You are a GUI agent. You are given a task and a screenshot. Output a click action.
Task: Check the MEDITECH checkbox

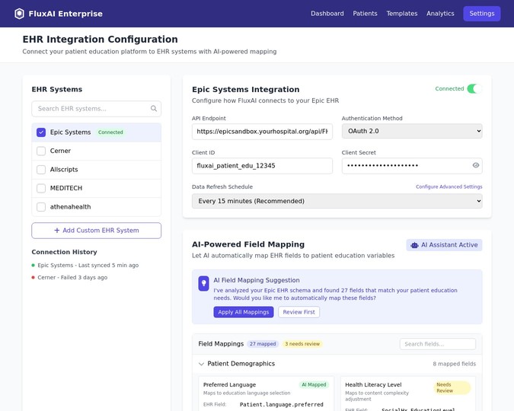pos(41,188)
